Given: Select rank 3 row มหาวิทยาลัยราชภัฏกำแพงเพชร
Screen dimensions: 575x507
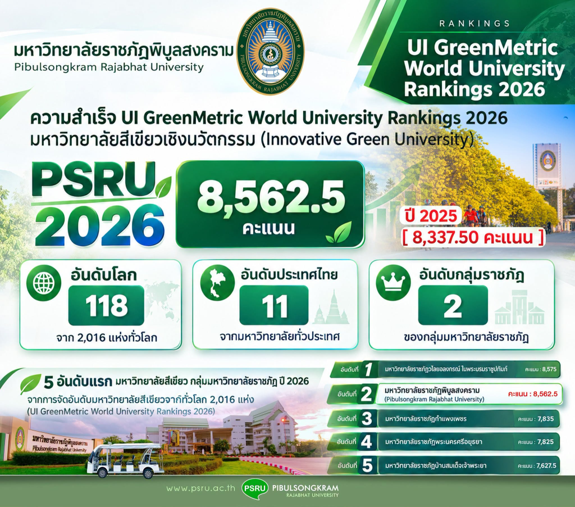Looking at the screenshot, I should (445, 419).
